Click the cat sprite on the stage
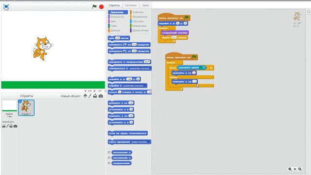This screenshot has height=175, width=311. click(42, 49)
